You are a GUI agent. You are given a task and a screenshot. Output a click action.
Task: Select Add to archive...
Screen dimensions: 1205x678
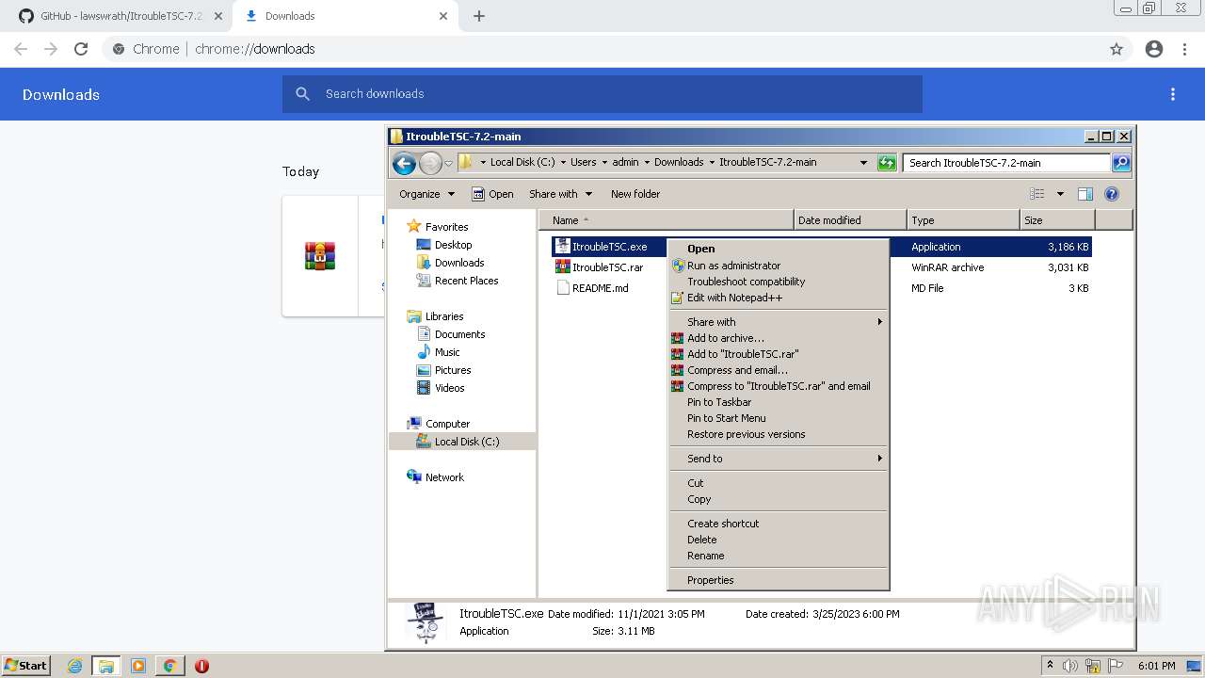tap(779, 338)
